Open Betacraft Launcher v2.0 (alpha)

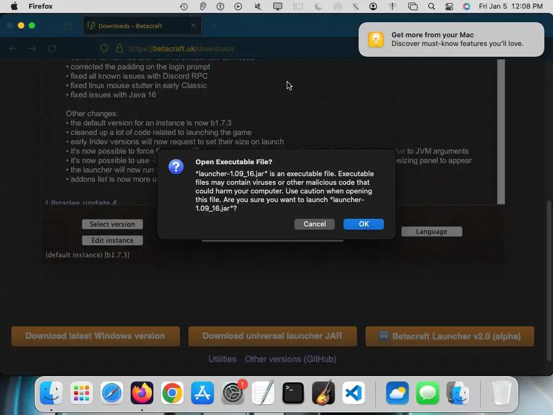tap(450, 336)
